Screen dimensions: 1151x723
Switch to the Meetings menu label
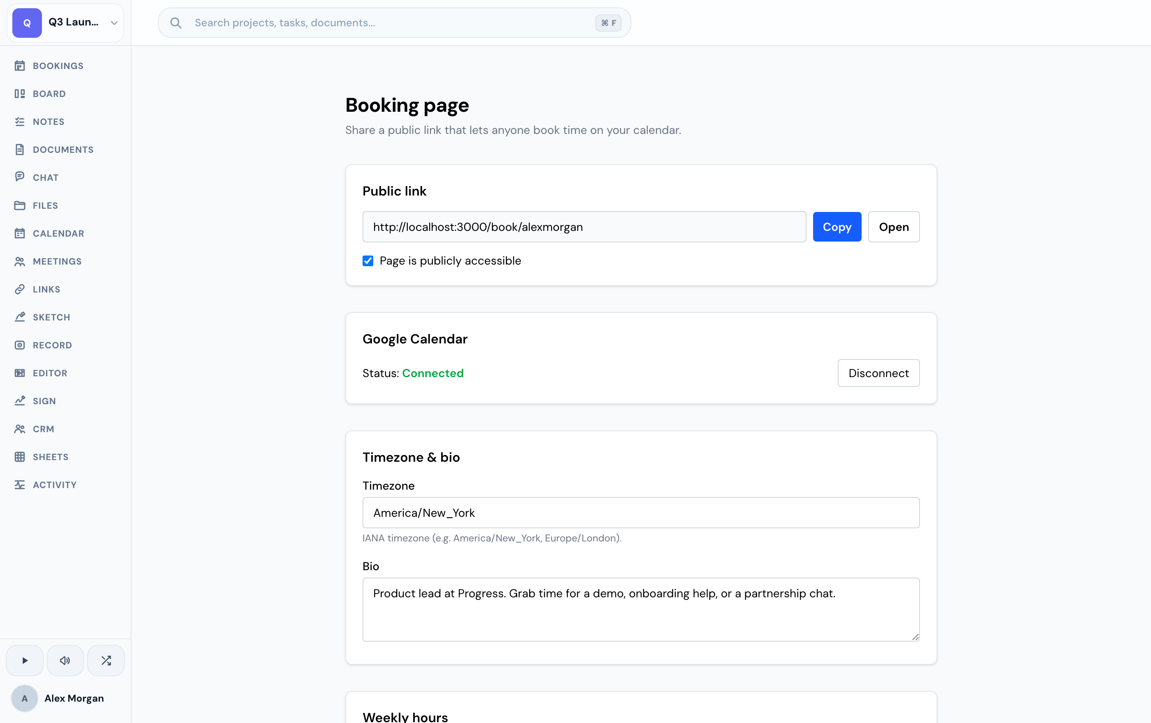click(58, 261)
